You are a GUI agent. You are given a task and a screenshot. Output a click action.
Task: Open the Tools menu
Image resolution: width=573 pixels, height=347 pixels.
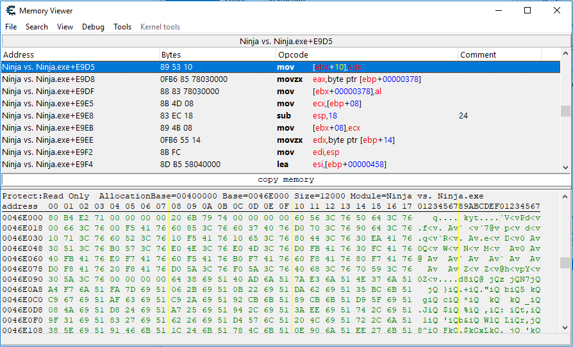[122, 27]
